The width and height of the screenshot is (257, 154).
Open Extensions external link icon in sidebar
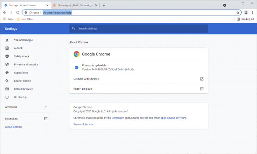coord(46,119)
